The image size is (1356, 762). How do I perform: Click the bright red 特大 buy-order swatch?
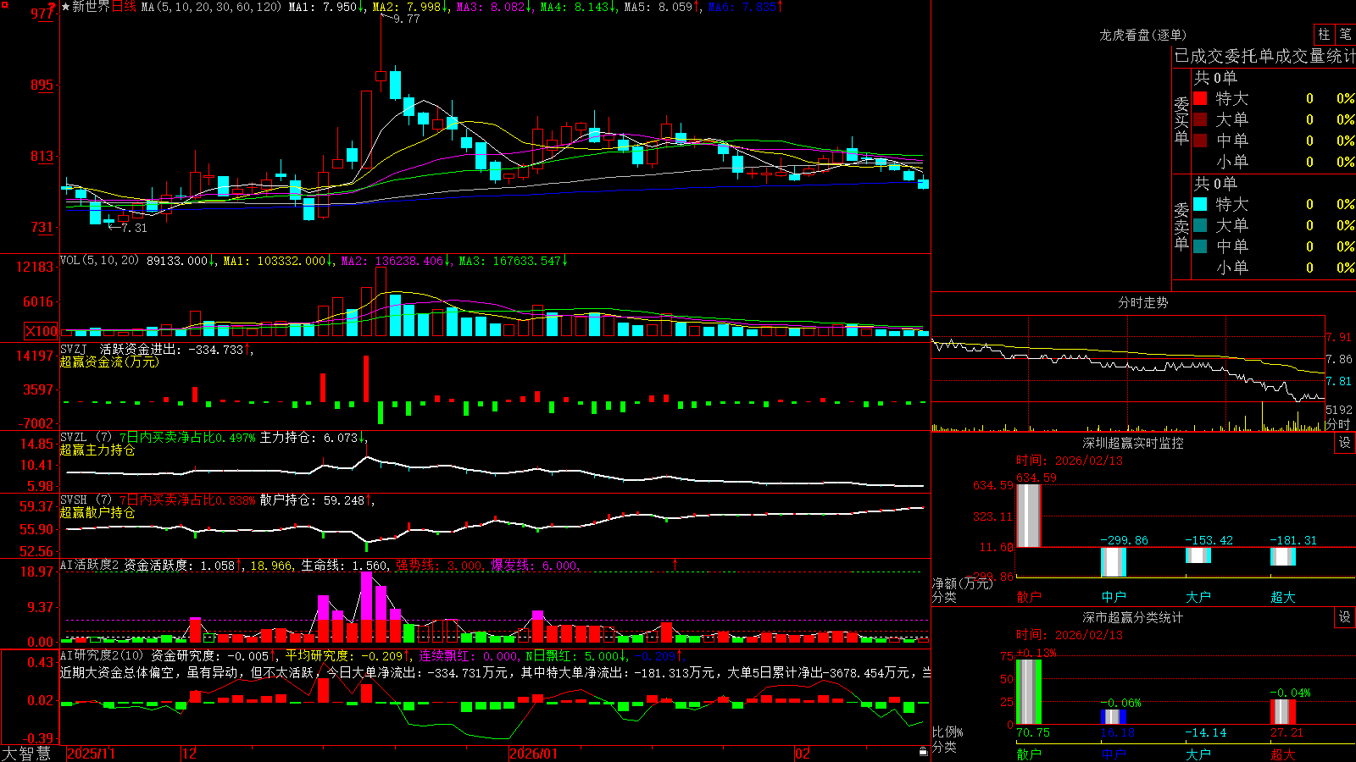pyautogui.click(x=1200, y=98)
